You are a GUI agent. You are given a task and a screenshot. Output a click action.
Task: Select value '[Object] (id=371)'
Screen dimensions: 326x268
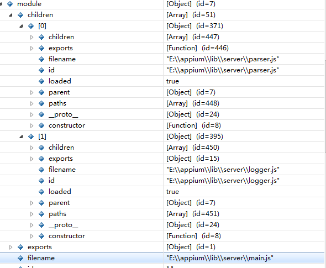[x=194, y=26]
